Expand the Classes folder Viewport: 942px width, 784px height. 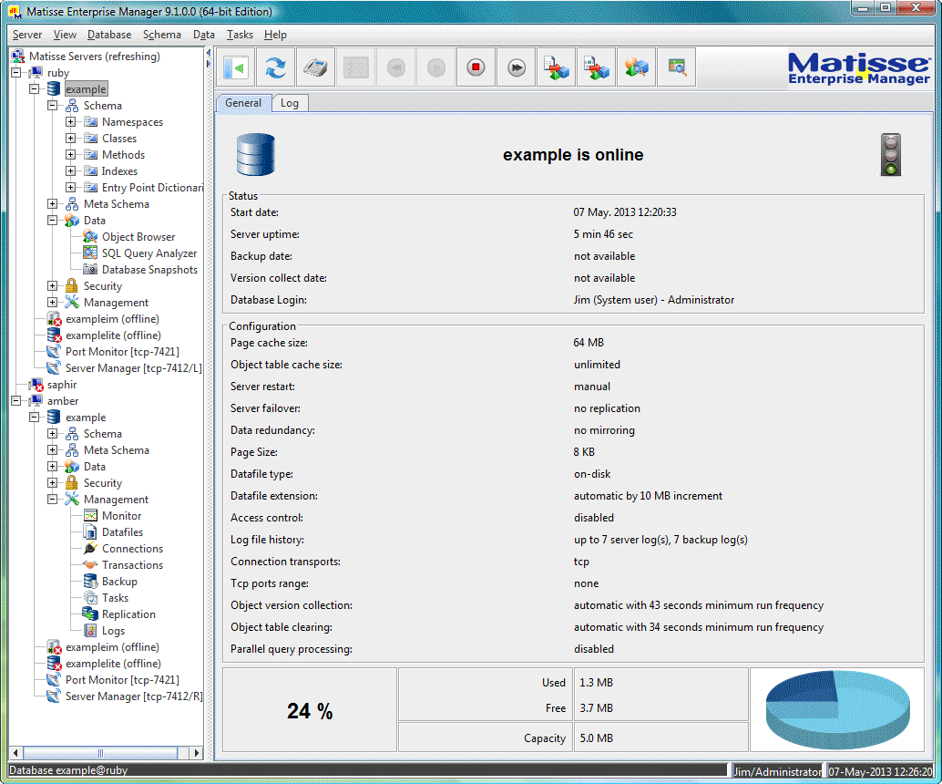pos(70,139)
